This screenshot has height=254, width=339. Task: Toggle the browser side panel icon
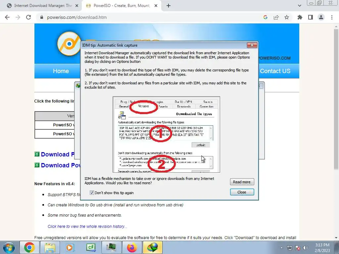(311, 17)
